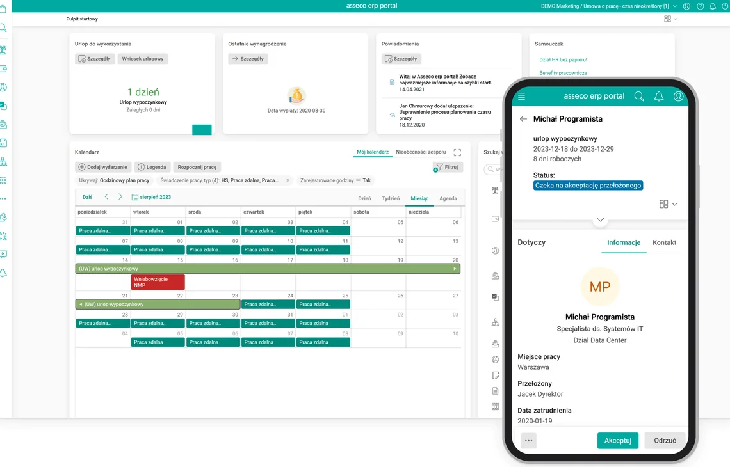Open the Filtruj calendar filter
Screen dimensions: 730x467
click(448, 167)
